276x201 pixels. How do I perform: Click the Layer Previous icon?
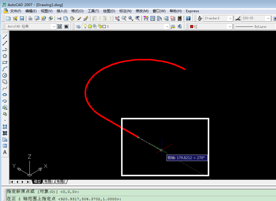180,26
